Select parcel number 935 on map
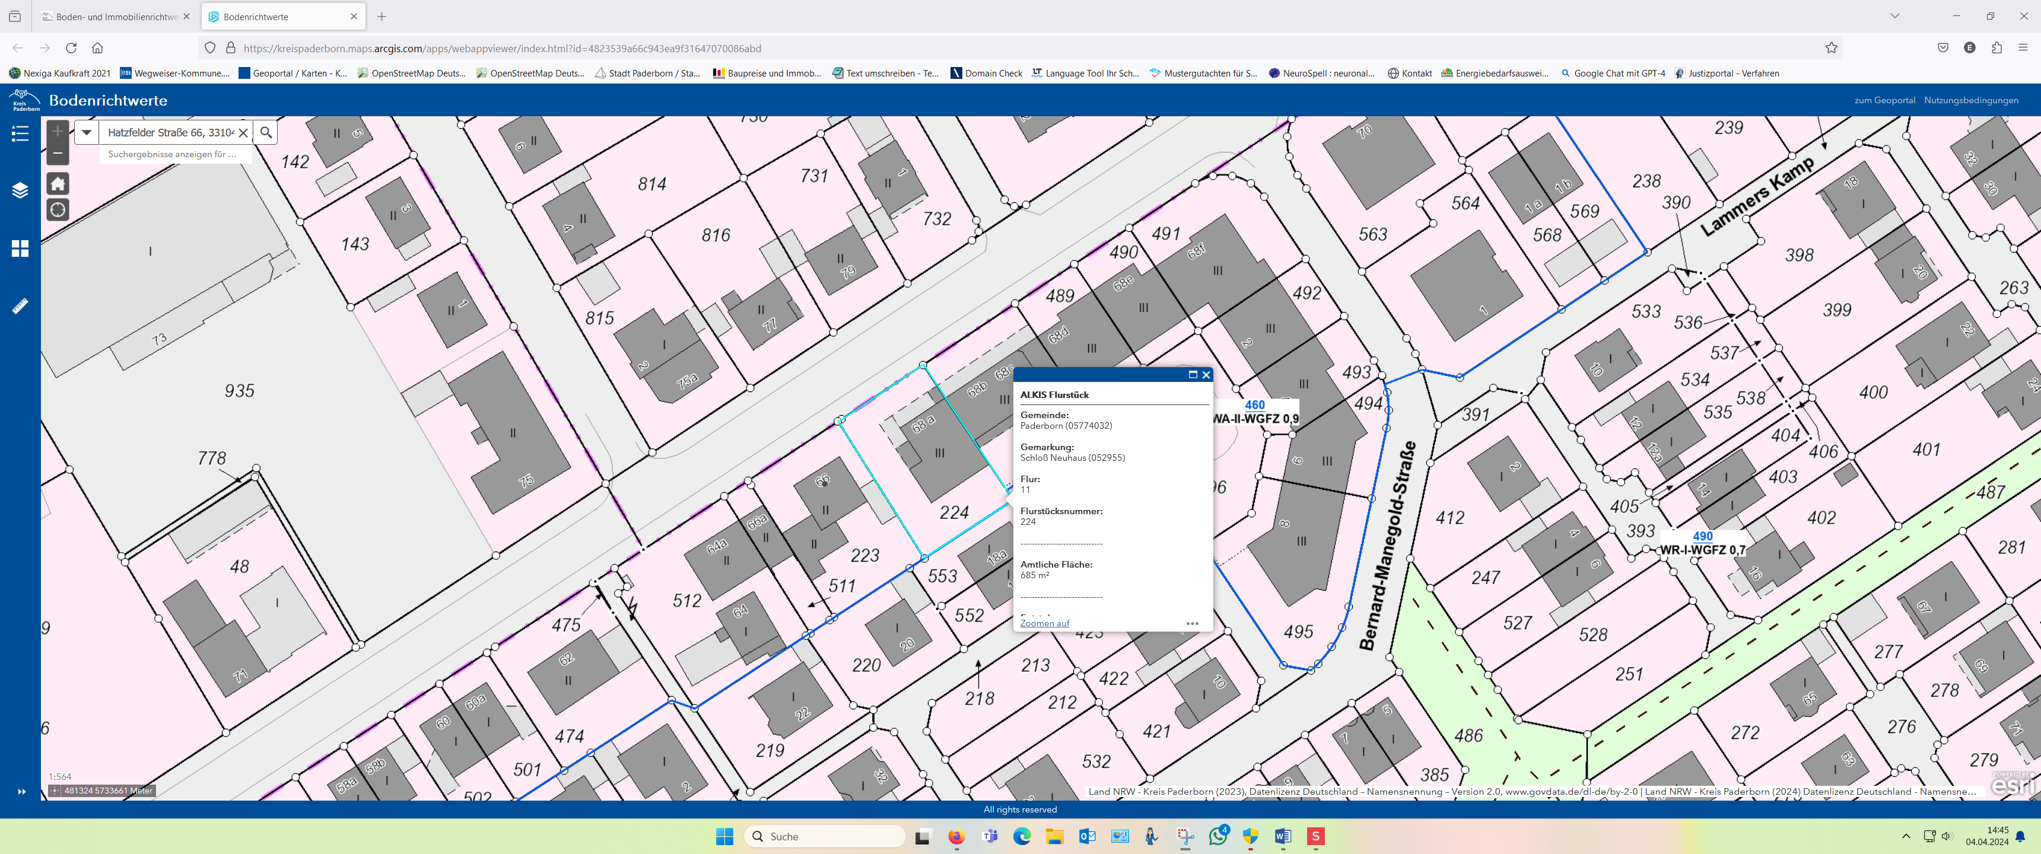The image size is (2041, 854). point(239,391)
